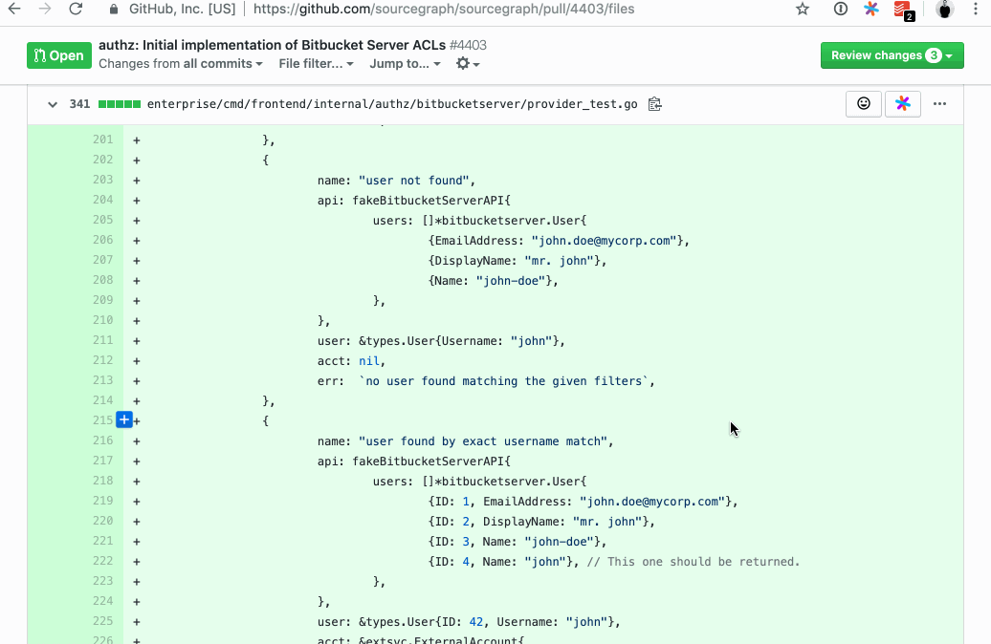This screenshot has height=644, width=991.
Task: Click the browser forward arrow
Action: click(45, 9)
